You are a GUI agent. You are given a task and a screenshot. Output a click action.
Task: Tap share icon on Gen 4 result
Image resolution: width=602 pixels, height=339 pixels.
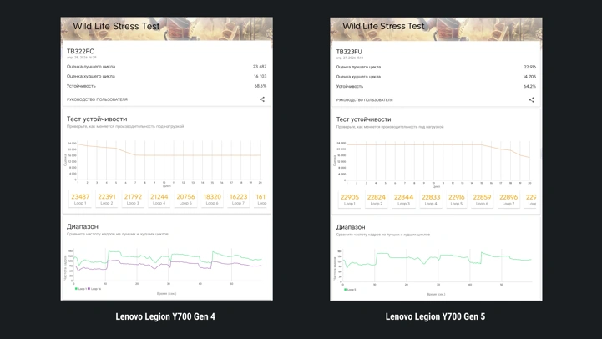click(262, 99)
